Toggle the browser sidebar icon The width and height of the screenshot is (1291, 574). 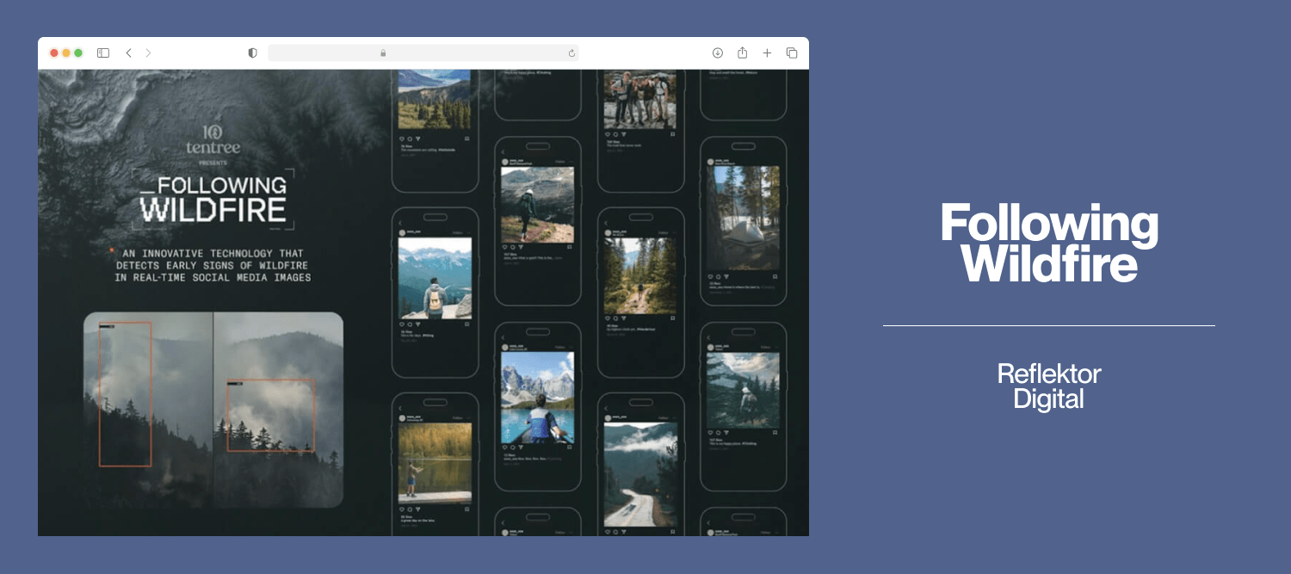pyautogui.click(x=103, y=53)
